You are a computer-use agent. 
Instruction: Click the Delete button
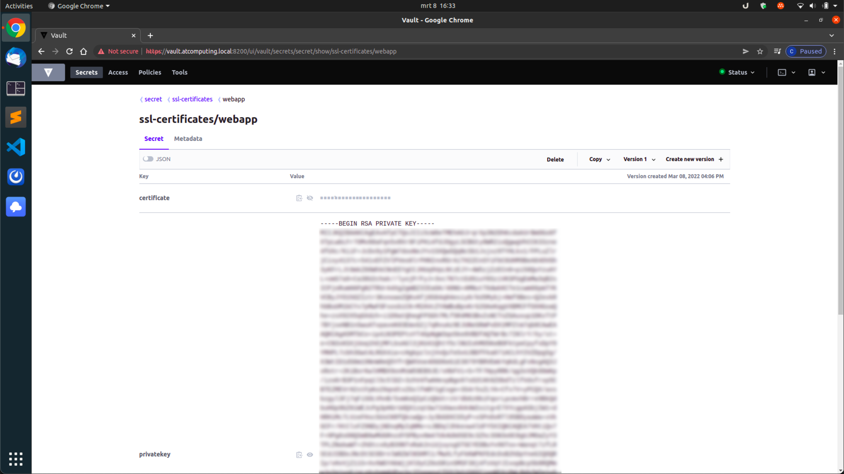pos(555,160)
